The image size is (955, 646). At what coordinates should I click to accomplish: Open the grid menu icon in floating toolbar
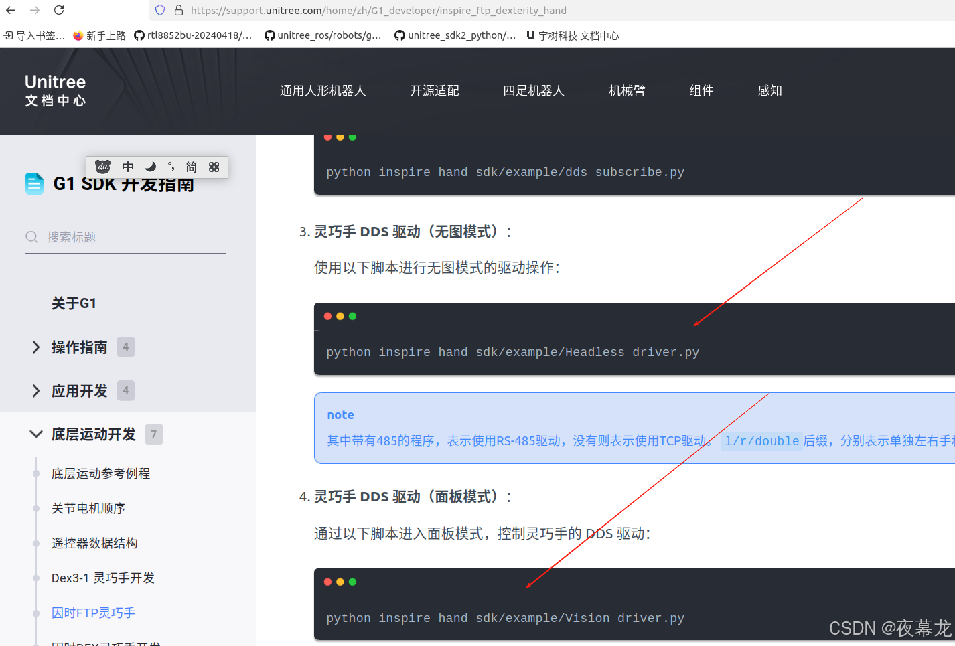coord(214,167)
